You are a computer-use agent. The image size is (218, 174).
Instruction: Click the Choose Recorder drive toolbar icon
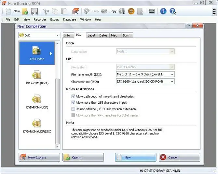152,11
